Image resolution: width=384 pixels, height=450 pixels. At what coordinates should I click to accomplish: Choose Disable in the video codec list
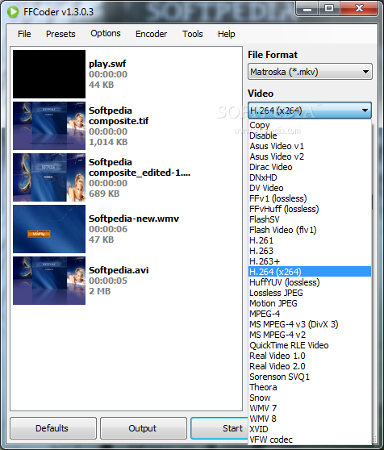pos(310,135)
